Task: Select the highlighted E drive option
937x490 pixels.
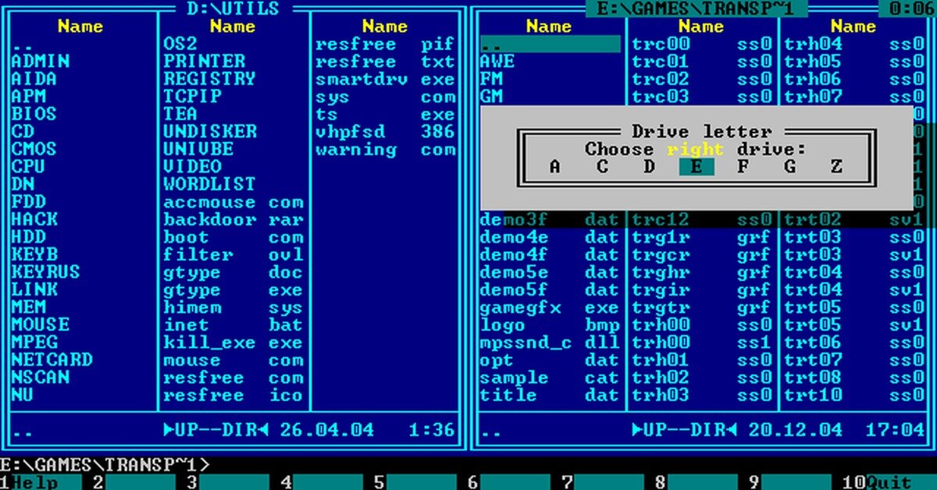Action: tap(696, 166)
